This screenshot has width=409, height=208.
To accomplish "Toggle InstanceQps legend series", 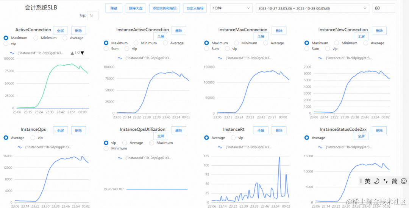I will (x=44, y=147).
